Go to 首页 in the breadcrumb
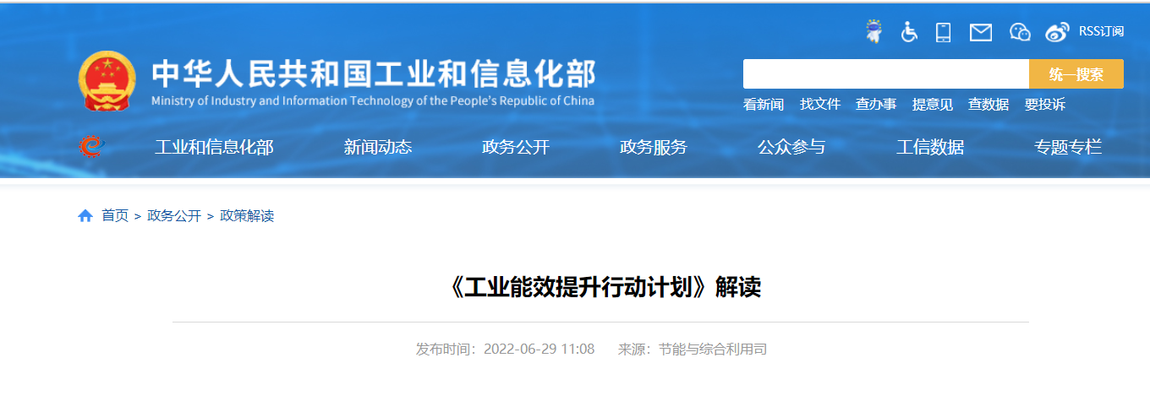Image resolution: width=1150 pixels, height=412 pixels. coord(115,216)
